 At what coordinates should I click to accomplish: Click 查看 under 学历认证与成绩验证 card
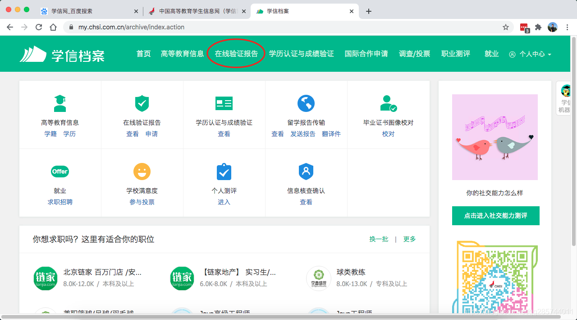224,134
